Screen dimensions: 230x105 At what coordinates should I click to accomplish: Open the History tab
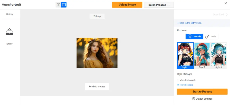pos(9,14)
